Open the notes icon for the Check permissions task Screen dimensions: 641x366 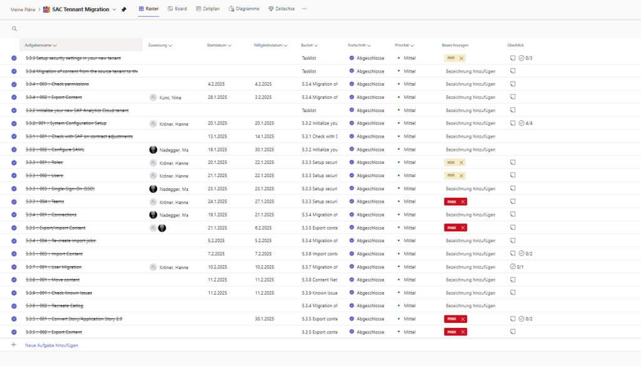[512, 84]
